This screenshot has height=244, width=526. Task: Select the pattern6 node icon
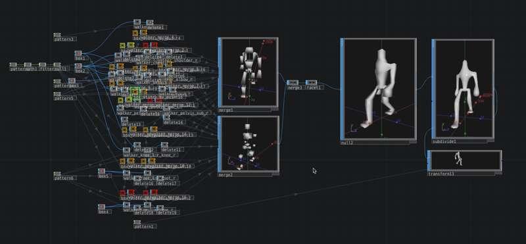(x=57, y=174)
